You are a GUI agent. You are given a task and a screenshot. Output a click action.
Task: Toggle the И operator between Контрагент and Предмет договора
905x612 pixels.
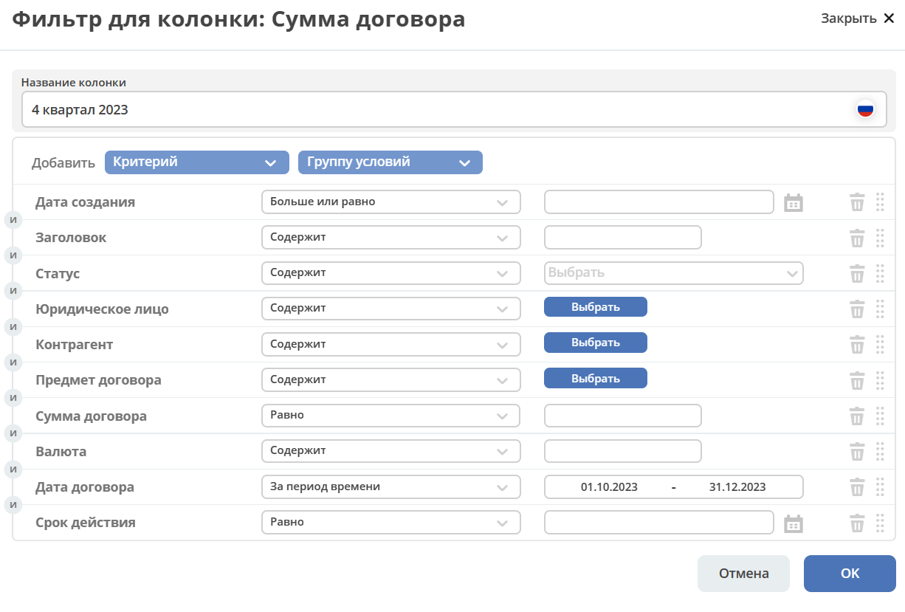click(13, 362)
